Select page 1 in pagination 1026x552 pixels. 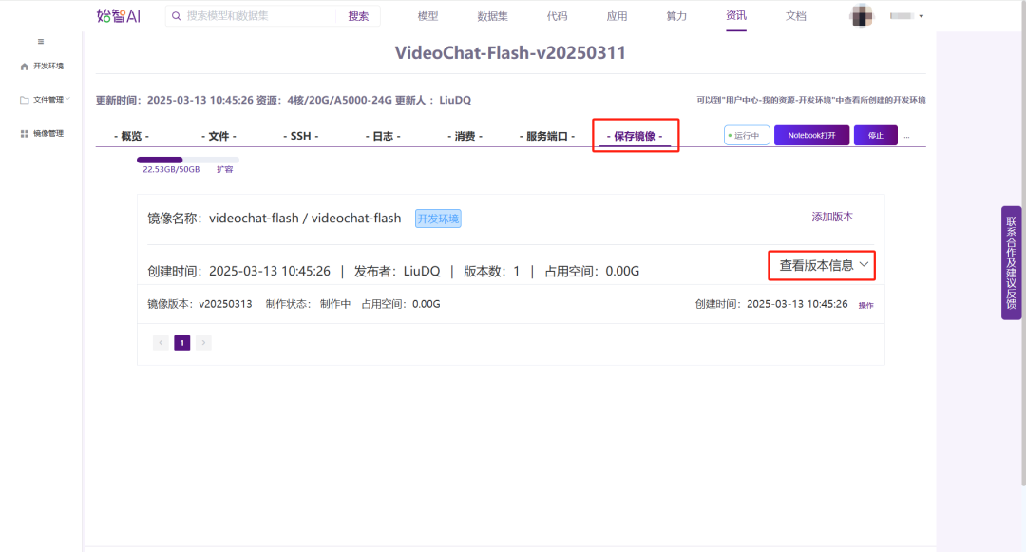pos(181,343)
